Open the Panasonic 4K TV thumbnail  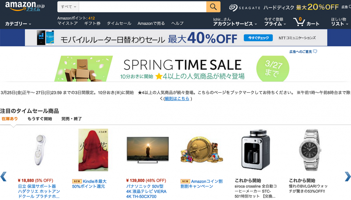(147, 149)
